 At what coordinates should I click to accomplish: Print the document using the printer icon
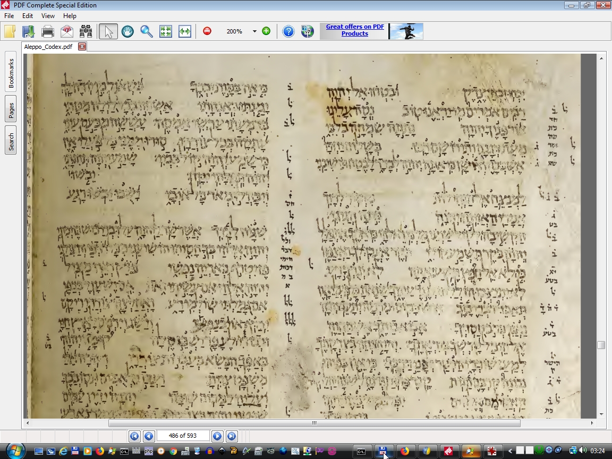[x=48, y=31]
